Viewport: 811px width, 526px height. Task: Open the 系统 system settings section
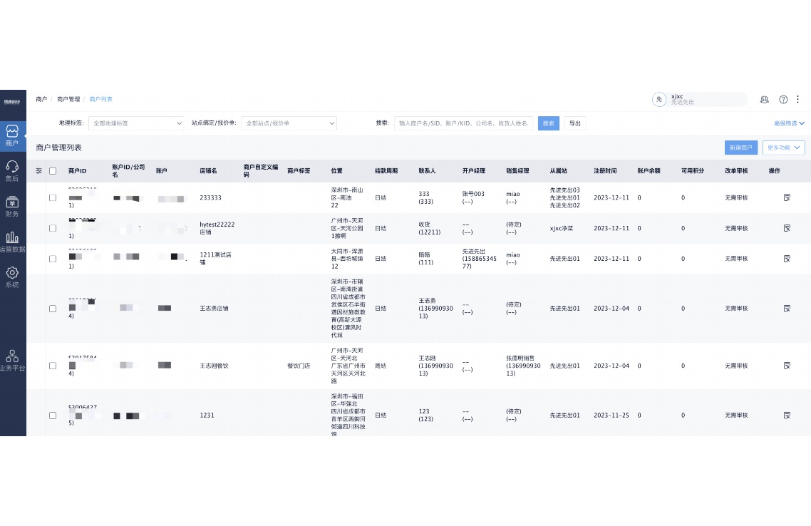click(x=12, y=277)
